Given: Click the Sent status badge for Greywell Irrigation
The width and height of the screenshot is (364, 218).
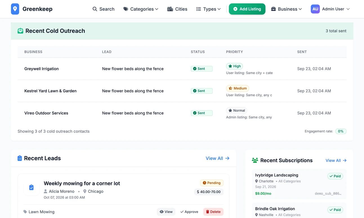Looking at the screenshot, I should pos(202,69).
